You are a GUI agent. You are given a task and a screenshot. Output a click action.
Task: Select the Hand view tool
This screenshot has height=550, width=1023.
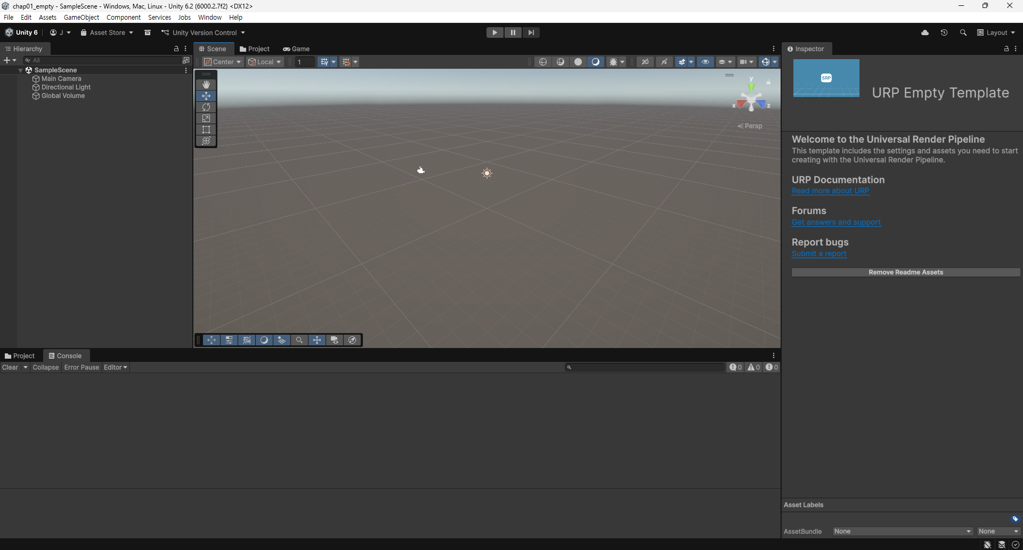(206, 84)
